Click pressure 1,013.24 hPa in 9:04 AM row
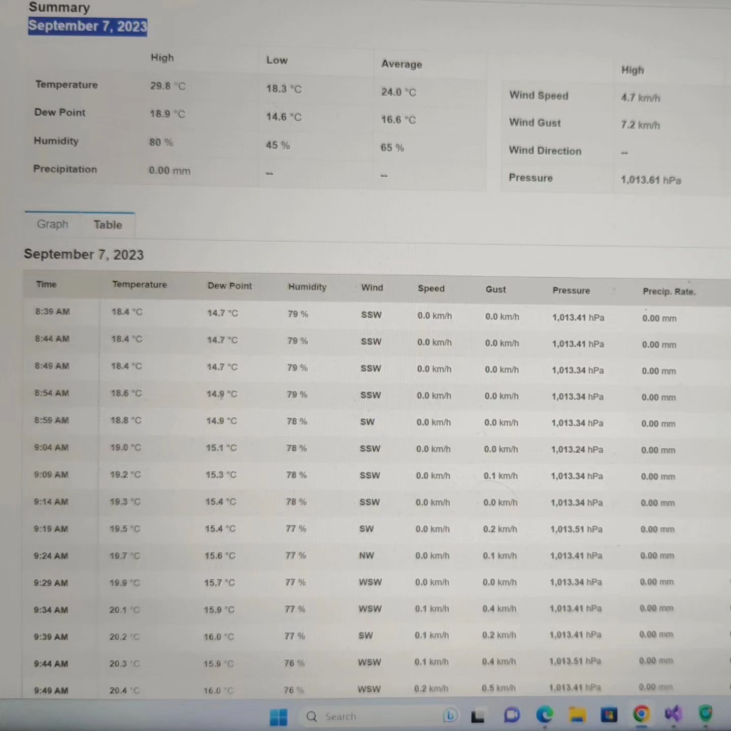 click(x=577, y=450)
